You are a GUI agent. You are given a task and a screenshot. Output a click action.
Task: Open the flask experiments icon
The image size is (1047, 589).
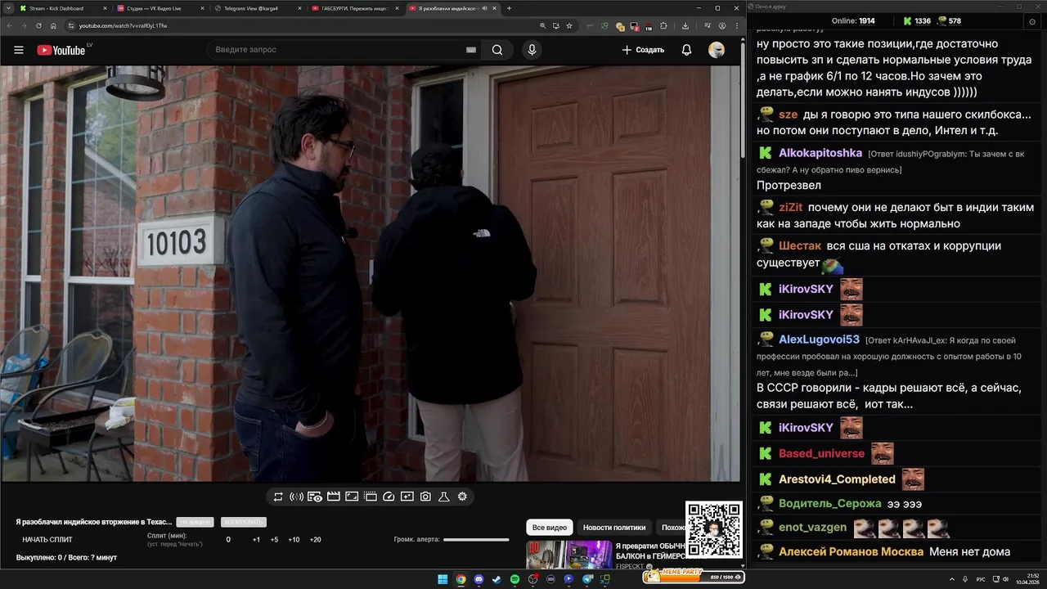pyautogui.click(x=444, y=497)
